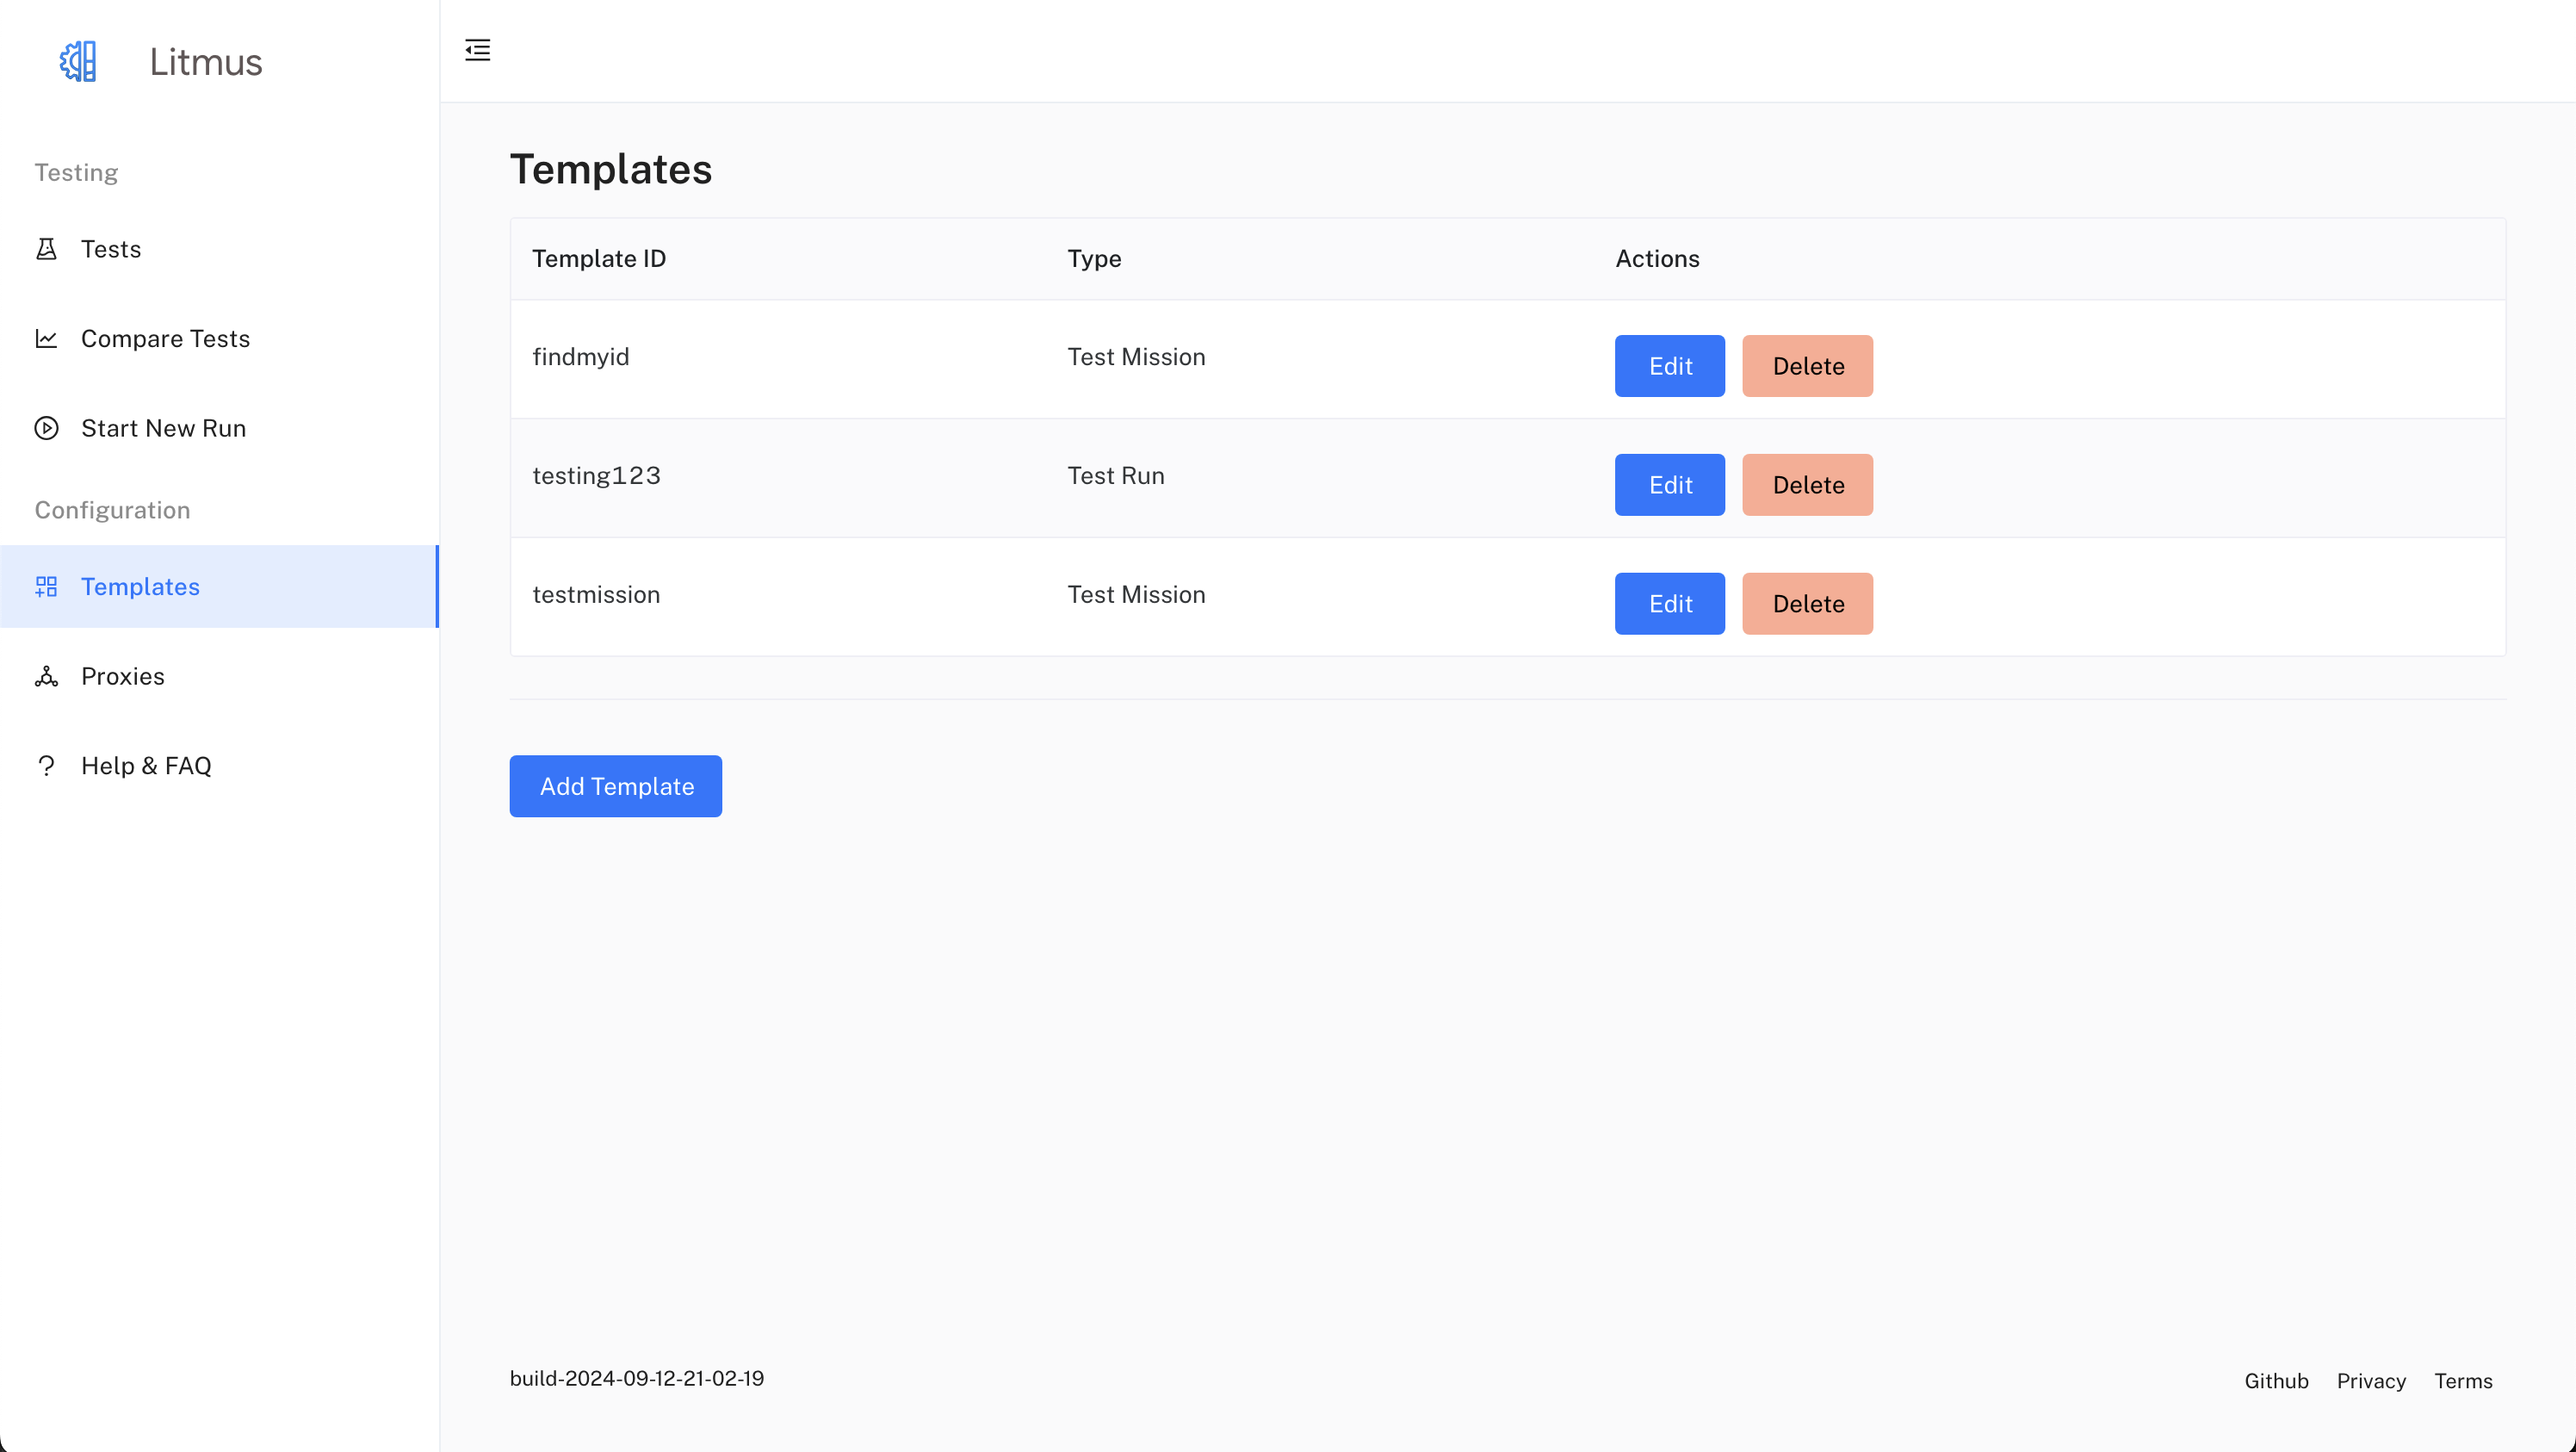
Task: Open the Tests page
Action: coord(219,249)
